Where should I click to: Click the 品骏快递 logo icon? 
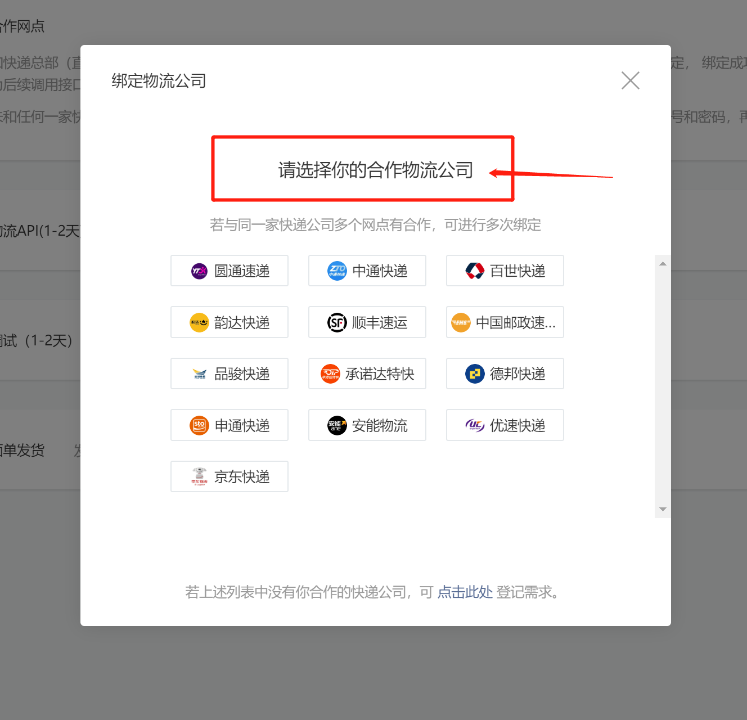pyautogui.click(x=199, y=374)
